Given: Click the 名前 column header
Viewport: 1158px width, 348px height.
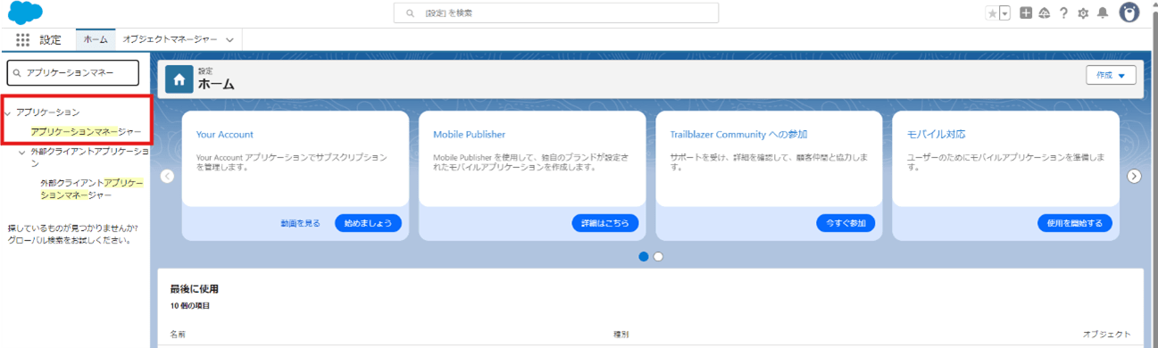Looking at the screenshot, I should point(178,334).
